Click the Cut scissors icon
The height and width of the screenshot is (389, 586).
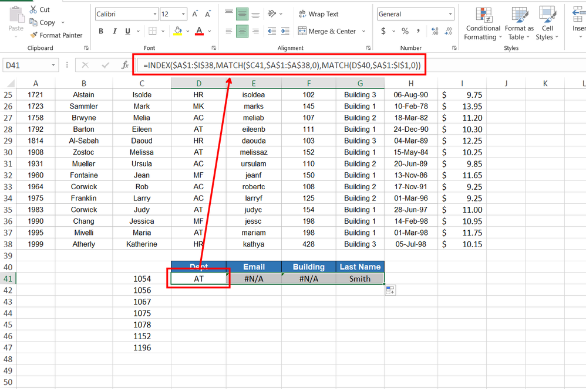pyautogui.click(x=33, y=9)
